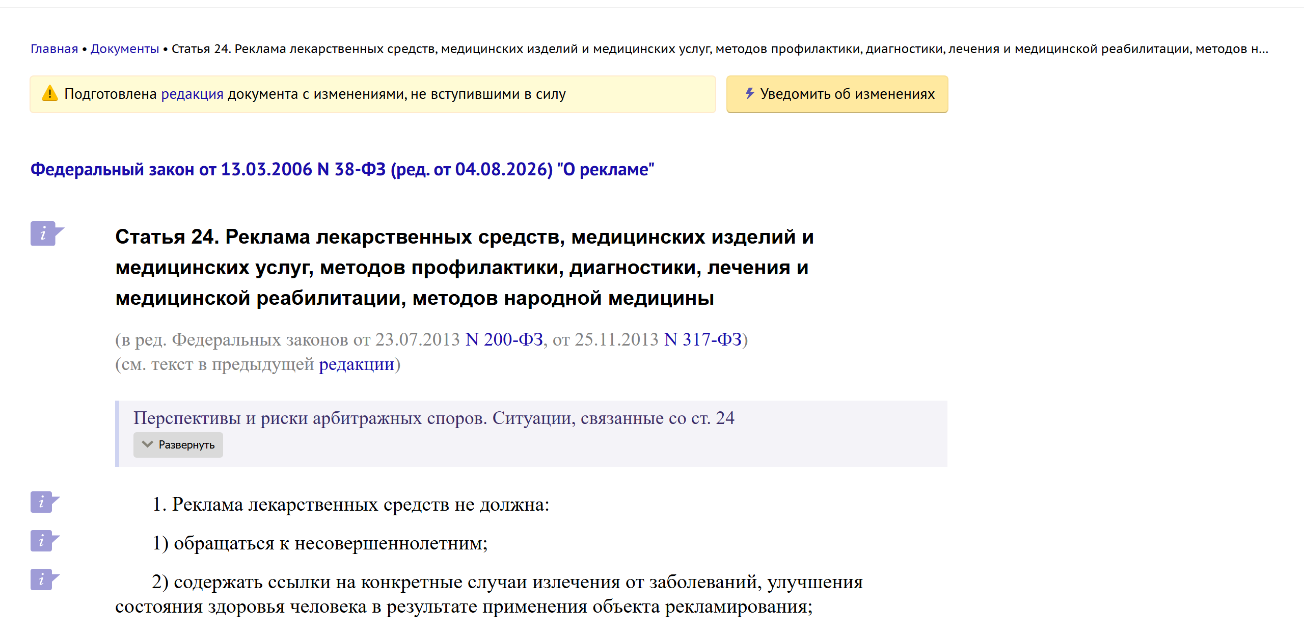Viewport: 1304px width, 632px height.
Task: Click the text "1. Реклама лекарственных средств не должна:"
Action: [x=351, y=505]
